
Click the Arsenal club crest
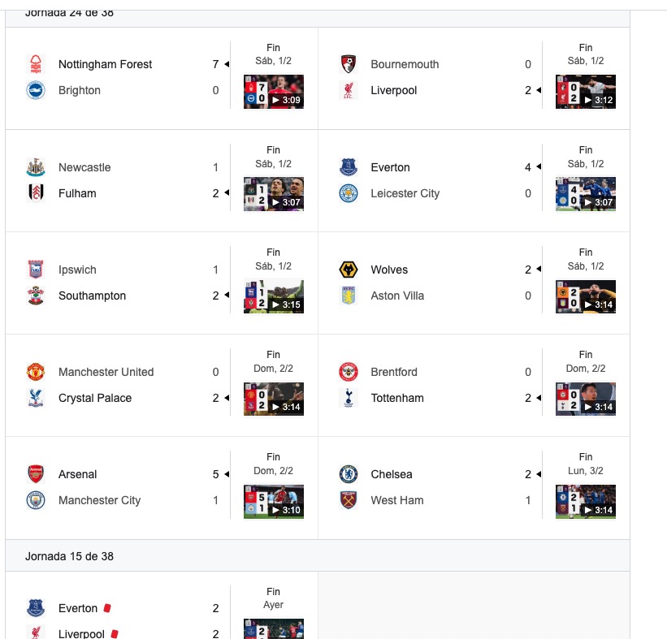(x=36, y=474)
